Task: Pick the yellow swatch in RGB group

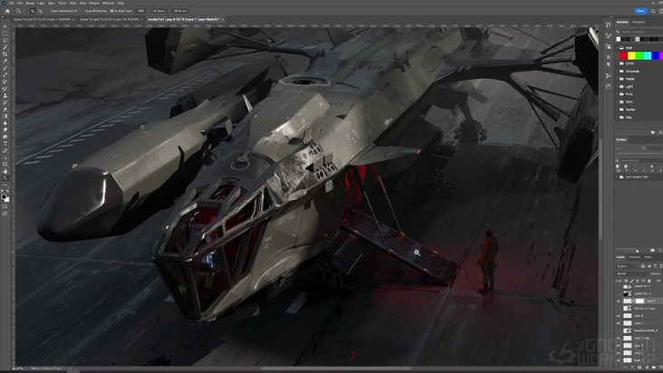Action: point(631,55)
